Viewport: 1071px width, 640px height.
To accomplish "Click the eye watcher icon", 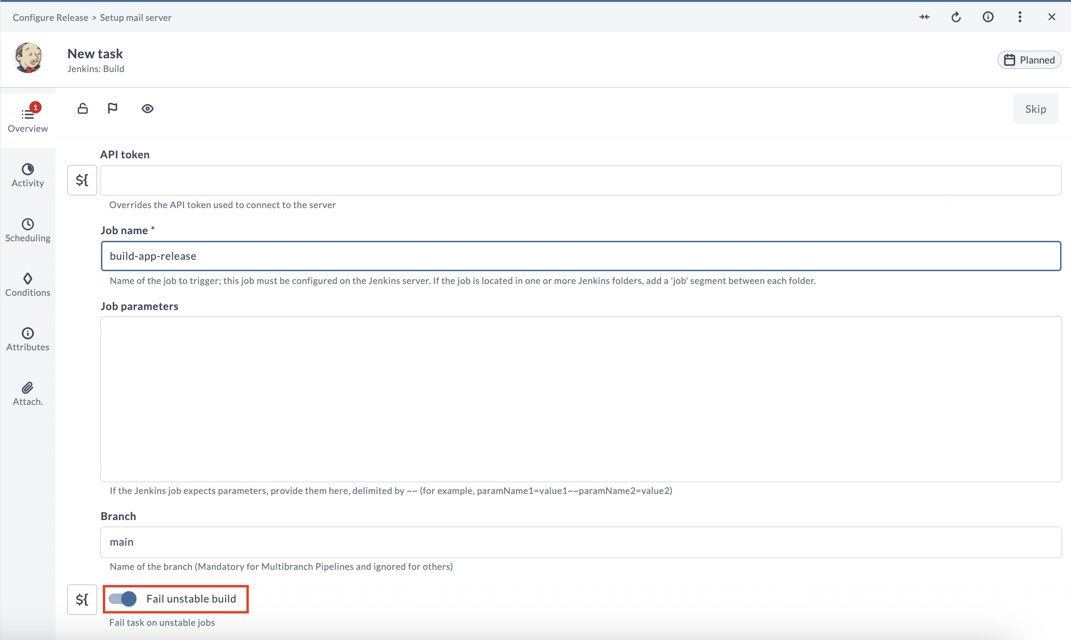I will click(x=147, y=109).
